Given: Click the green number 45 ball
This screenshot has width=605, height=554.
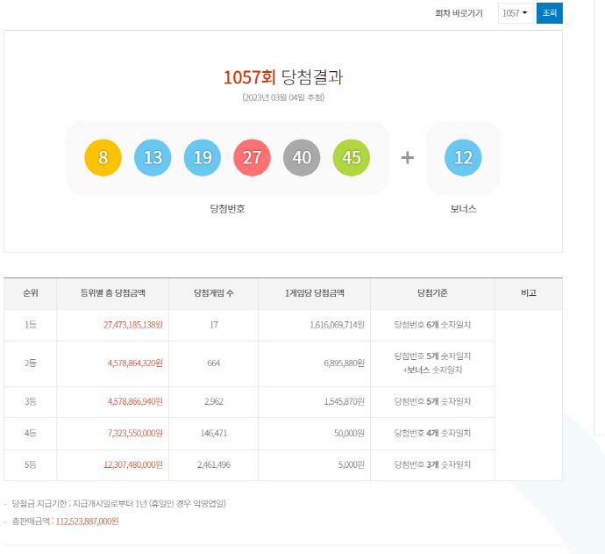Looking at the screenshot, I should pyautogui.click(x=352, y=158).
